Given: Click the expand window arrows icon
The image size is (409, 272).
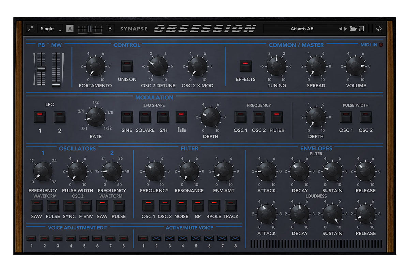Looking at the screenshot, I should pyautogui.click(x=30, y=29).
